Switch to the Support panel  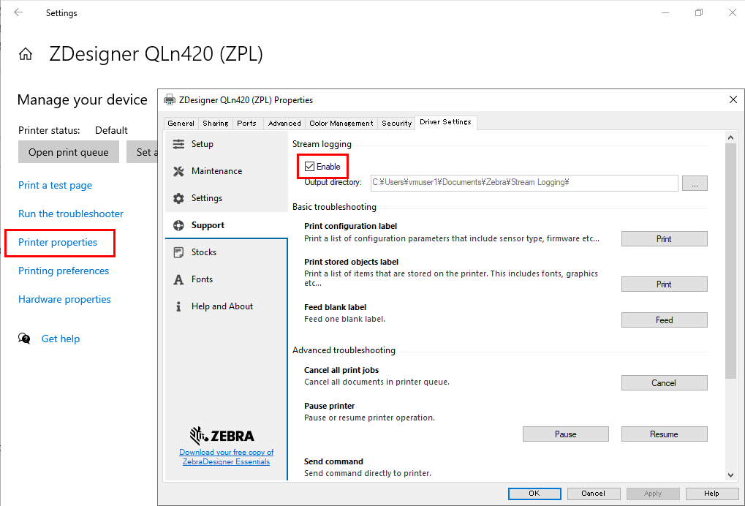(208, 224)
